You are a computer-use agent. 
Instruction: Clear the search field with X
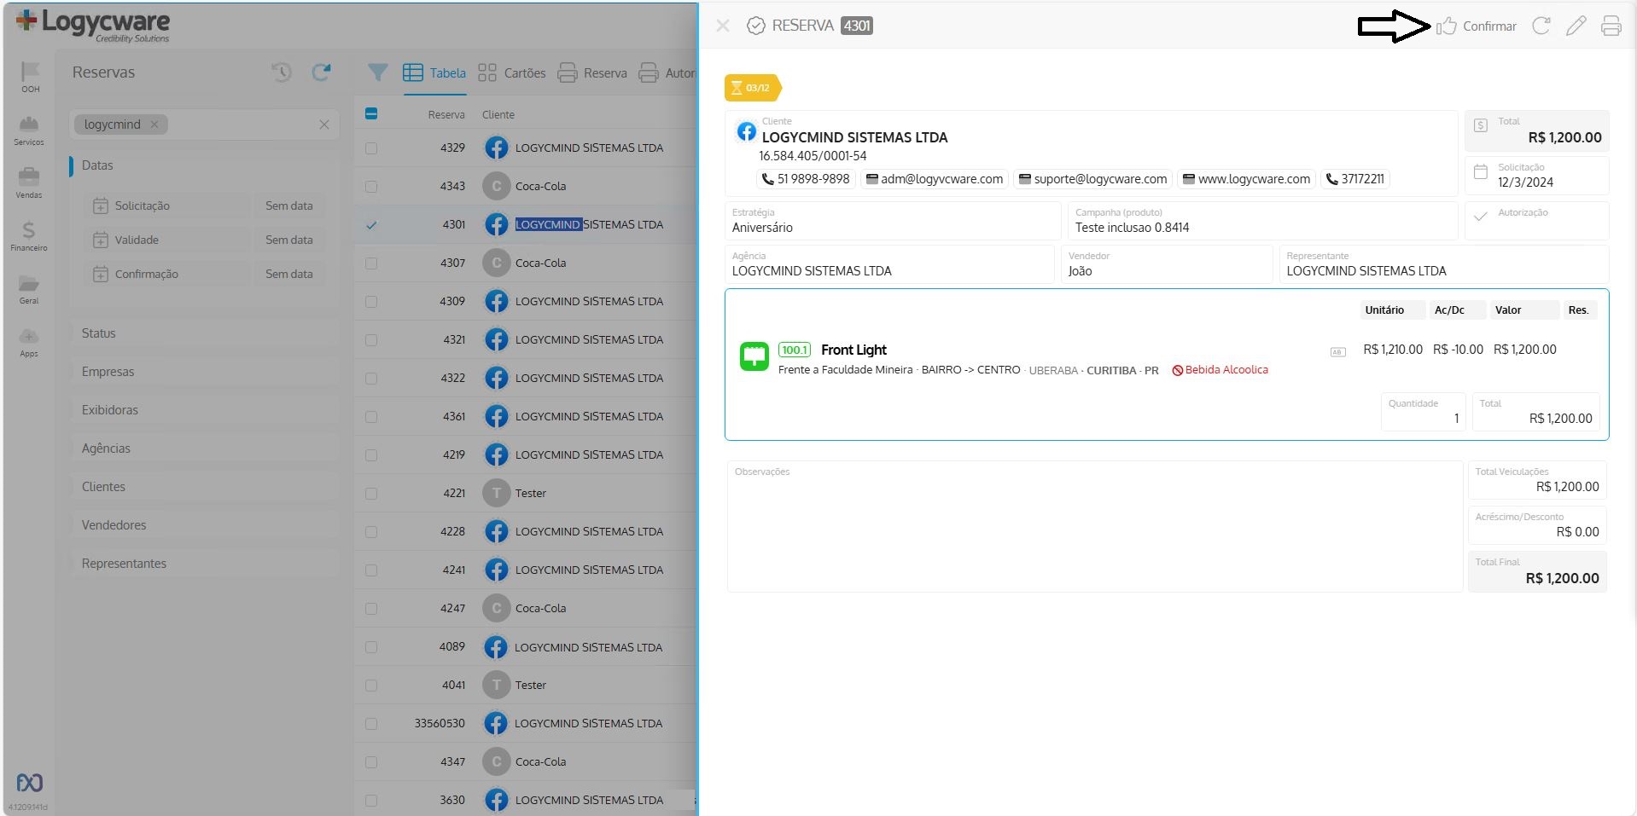[x=324, y=124]
